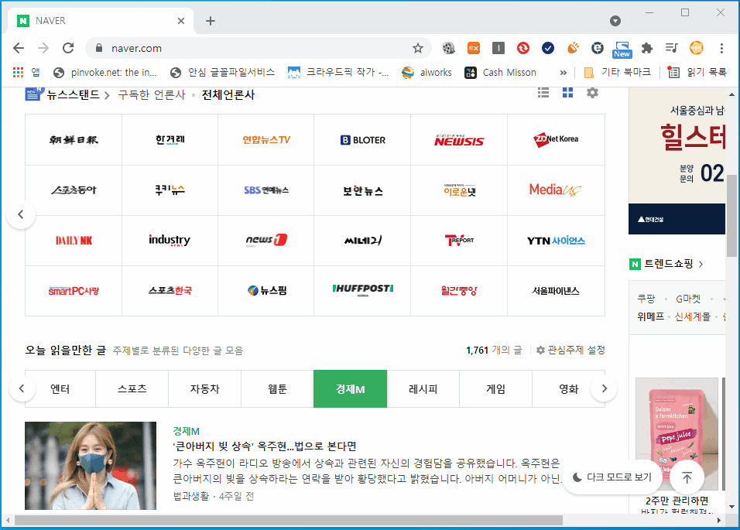Open the profile avatar in toolbar

tap(696, 48)
